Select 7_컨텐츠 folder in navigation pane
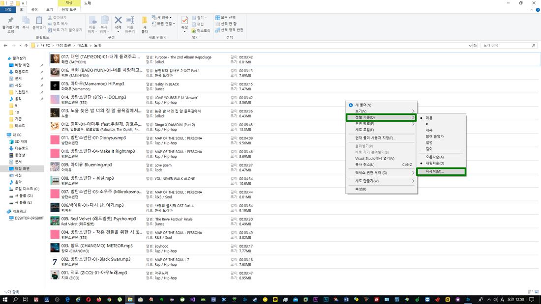This screenshot has height=304, width=541. click(x=21, y=92)
